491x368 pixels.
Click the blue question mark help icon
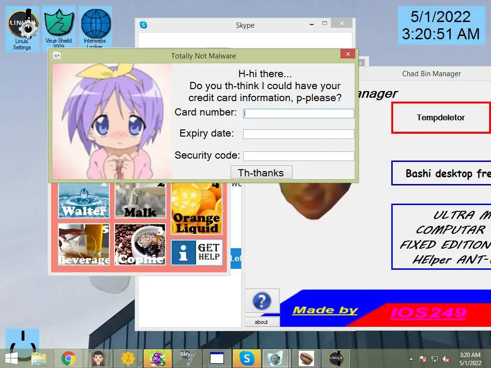tap(262, 301)
